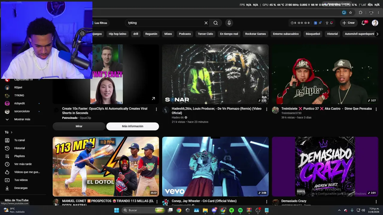Click the search magnifier button
The image size is (383, 215).
coord(215,23)
